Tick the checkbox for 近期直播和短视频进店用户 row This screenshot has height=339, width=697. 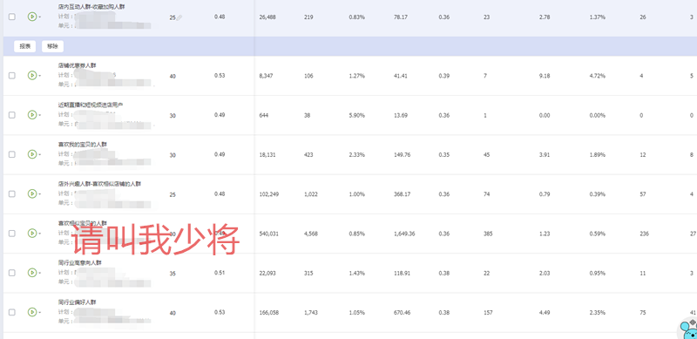12,115
